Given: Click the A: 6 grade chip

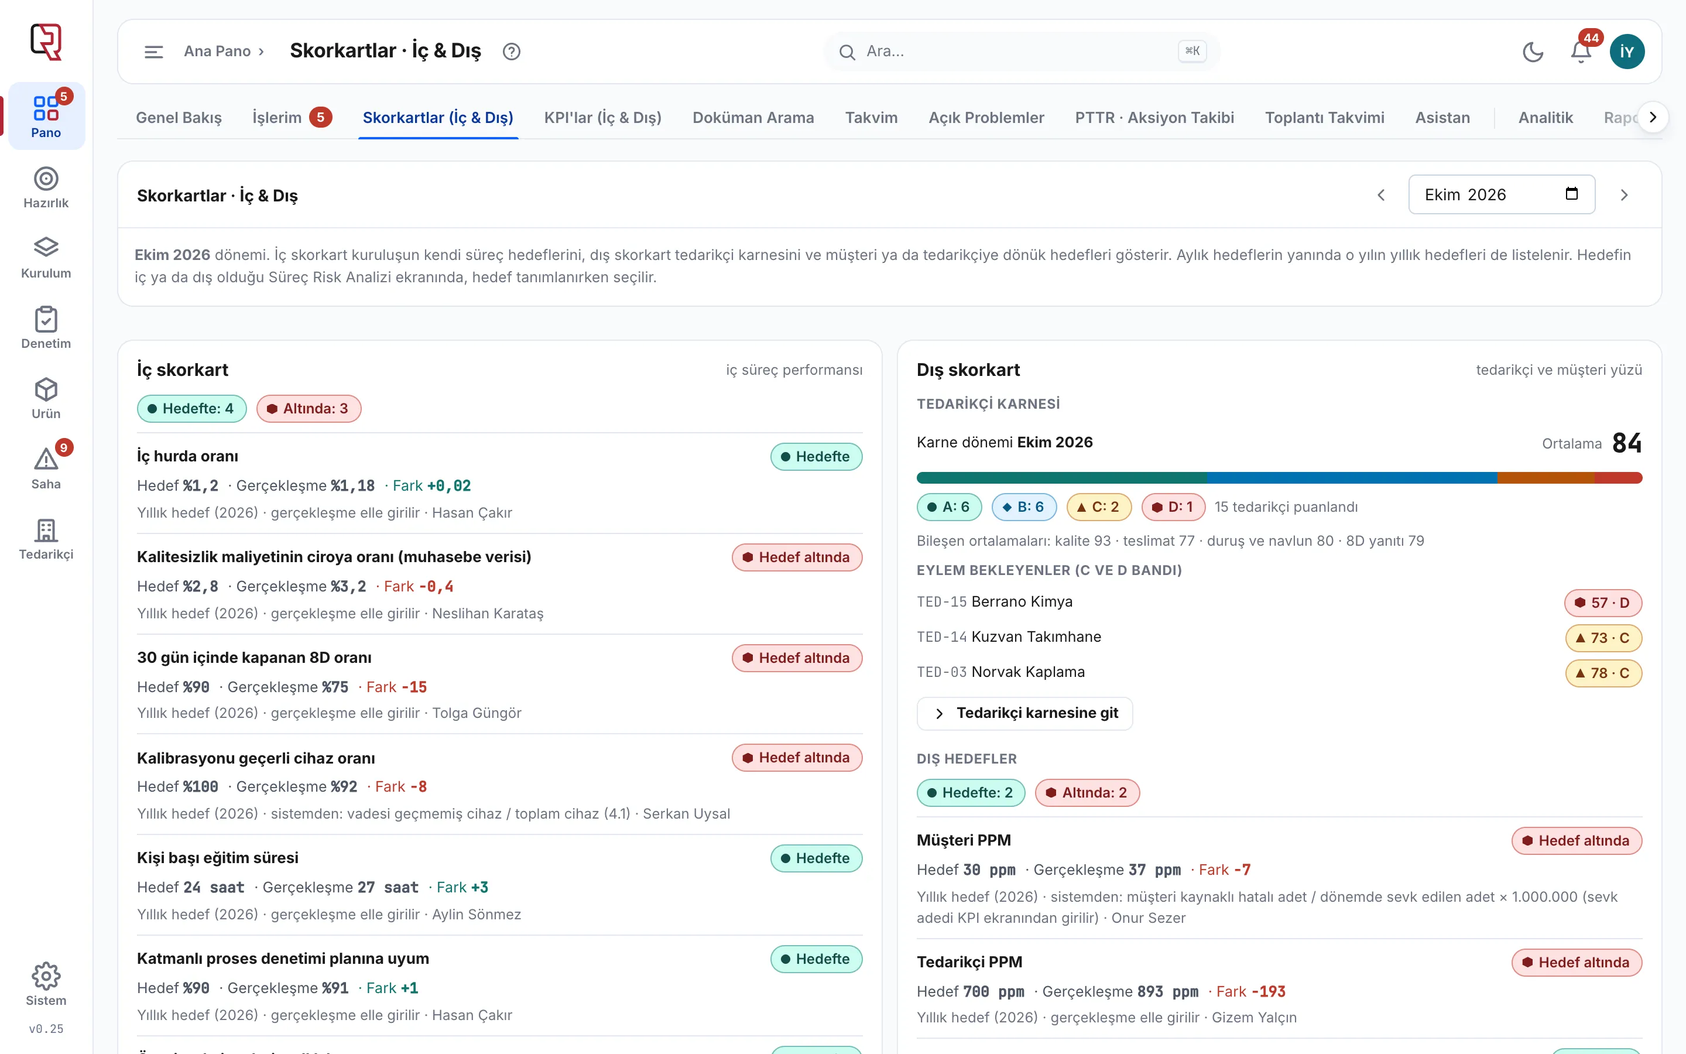Looking at the screenshot, I should [949, 507].
